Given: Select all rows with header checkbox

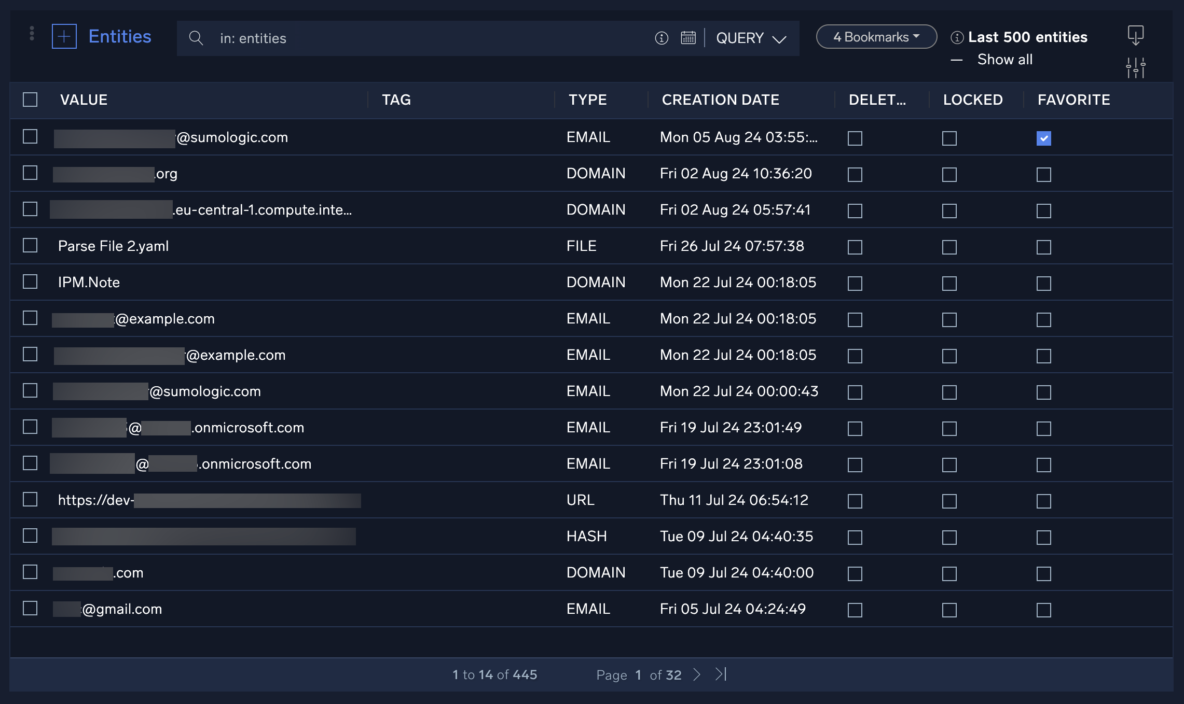Looking at the screenshot, I should tap(30, 100).
